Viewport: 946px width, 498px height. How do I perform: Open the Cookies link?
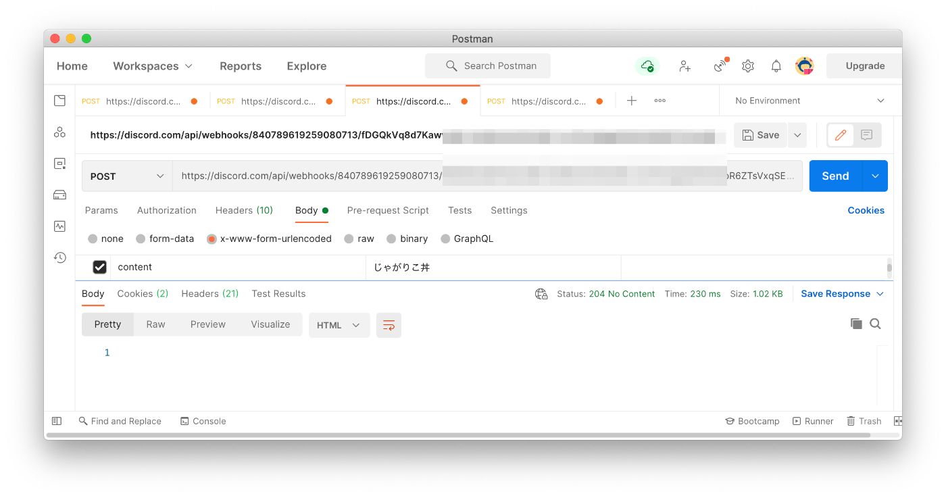[x=866, y=210]
